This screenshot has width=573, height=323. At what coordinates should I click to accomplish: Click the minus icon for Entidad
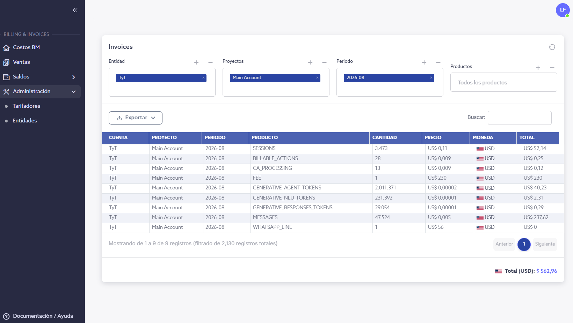click(210, 62)
